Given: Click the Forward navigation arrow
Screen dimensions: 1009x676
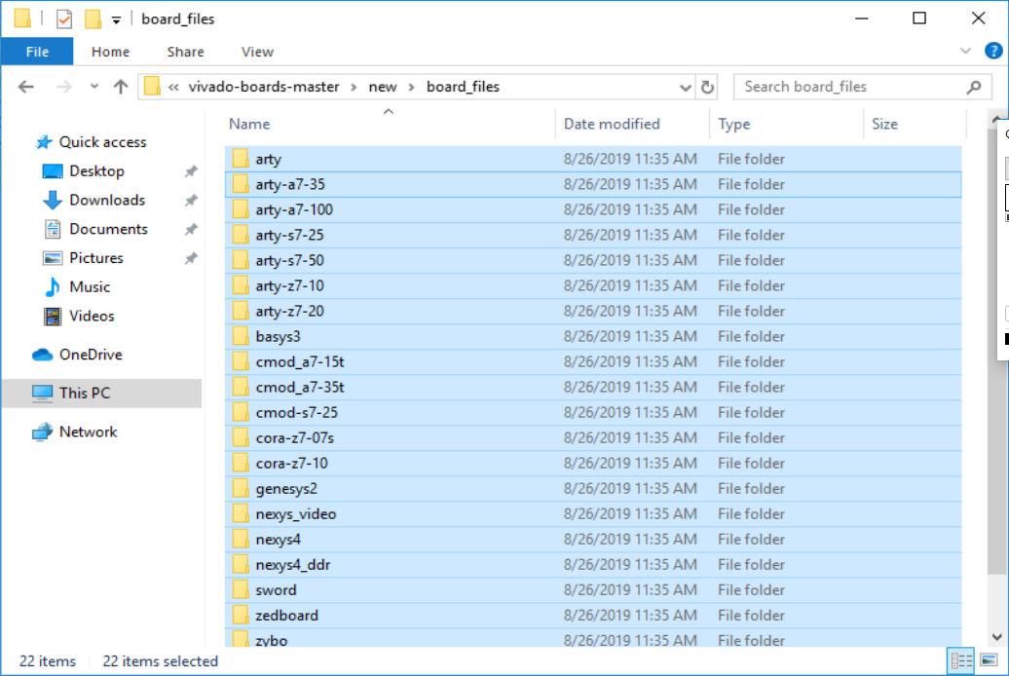Looking at the screenshot, I should pos(63,87).
